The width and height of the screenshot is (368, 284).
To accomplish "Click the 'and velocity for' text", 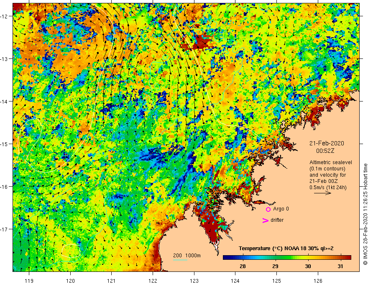I will [x=327, y=175].
